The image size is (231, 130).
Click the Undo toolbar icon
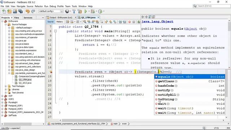tap(27, 11)
